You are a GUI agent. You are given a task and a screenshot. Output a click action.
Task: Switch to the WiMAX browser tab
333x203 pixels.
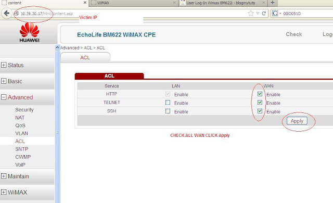[133, 3]
